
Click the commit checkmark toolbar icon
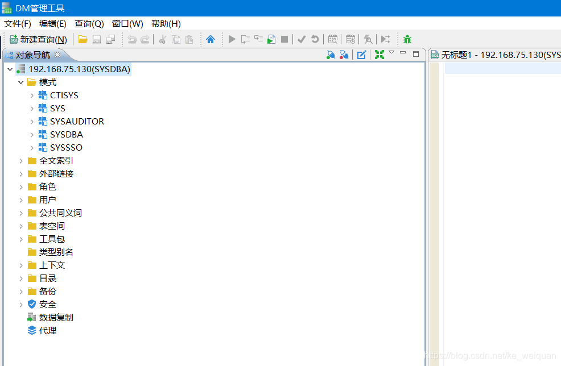click(302, 39)
